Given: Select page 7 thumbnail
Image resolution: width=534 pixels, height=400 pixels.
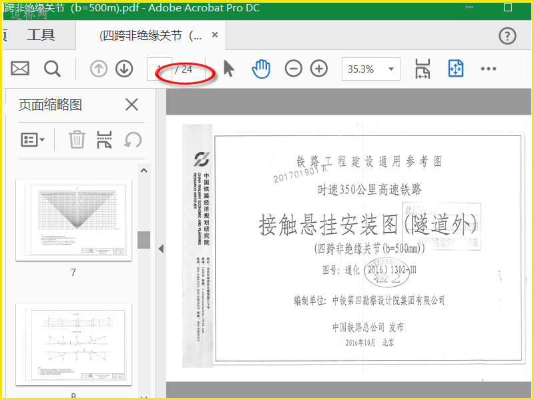Looking at the screenshot, I should (73, 220).
